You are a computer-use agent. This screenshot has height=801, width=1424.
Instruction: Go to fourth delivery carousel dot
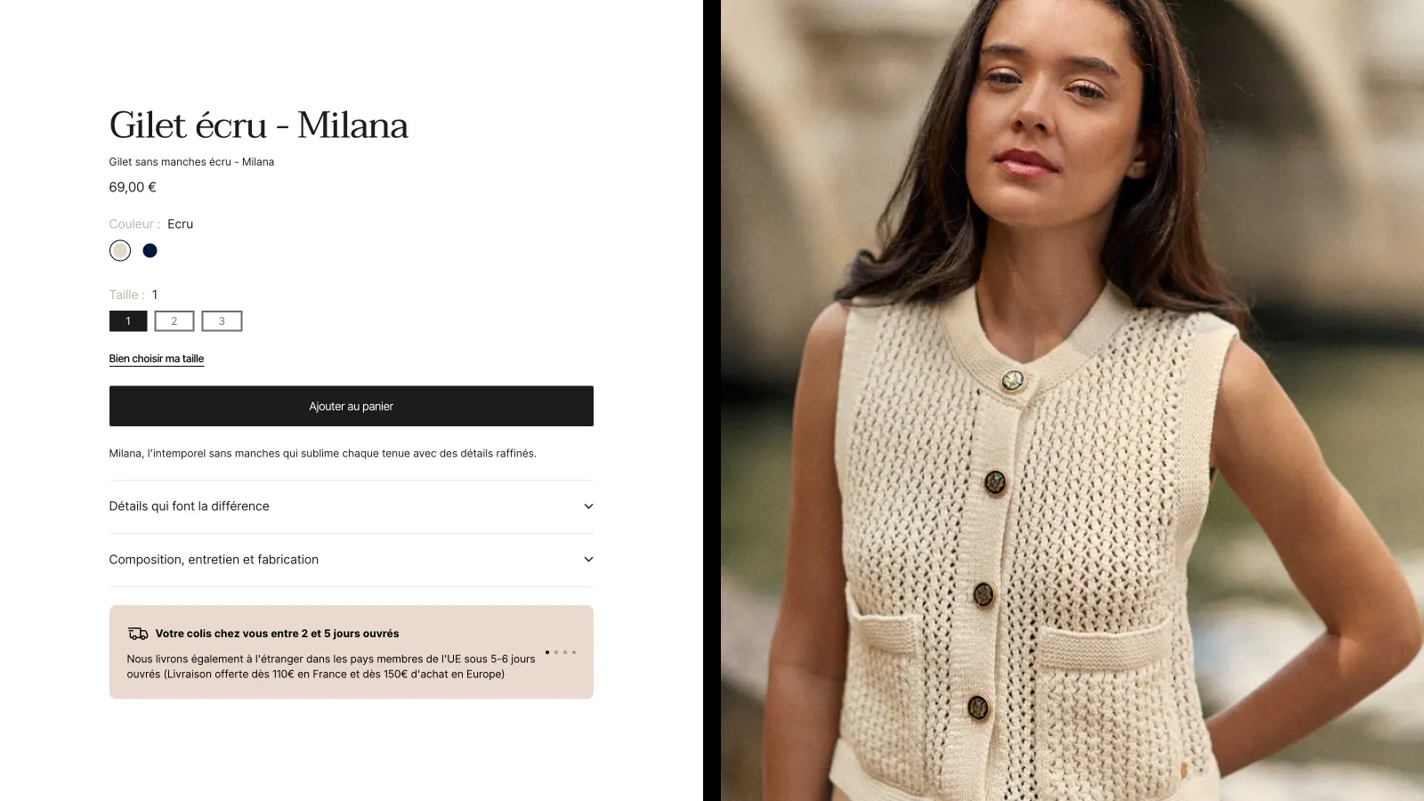[574, 652]
